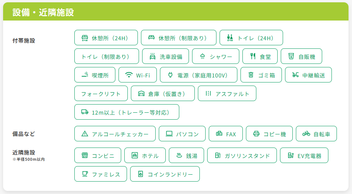Toggle the フォークリフト facility tag
This screenshot has height=194, width=352.
pos(101,94)
